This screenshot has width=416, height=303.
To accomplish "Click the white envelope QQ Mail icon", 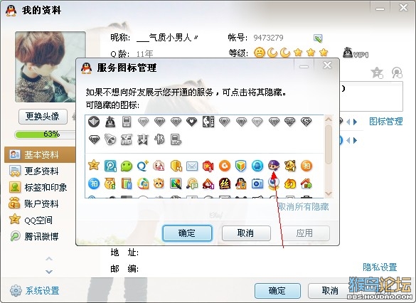I will coord(192,166).
